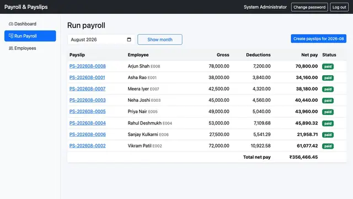
Task: Click the Show month button
Action: click(160, 39)
